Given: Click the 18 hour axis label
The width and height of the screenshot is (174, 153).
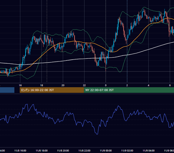Looking at the screenshot, I should [42, 85].
